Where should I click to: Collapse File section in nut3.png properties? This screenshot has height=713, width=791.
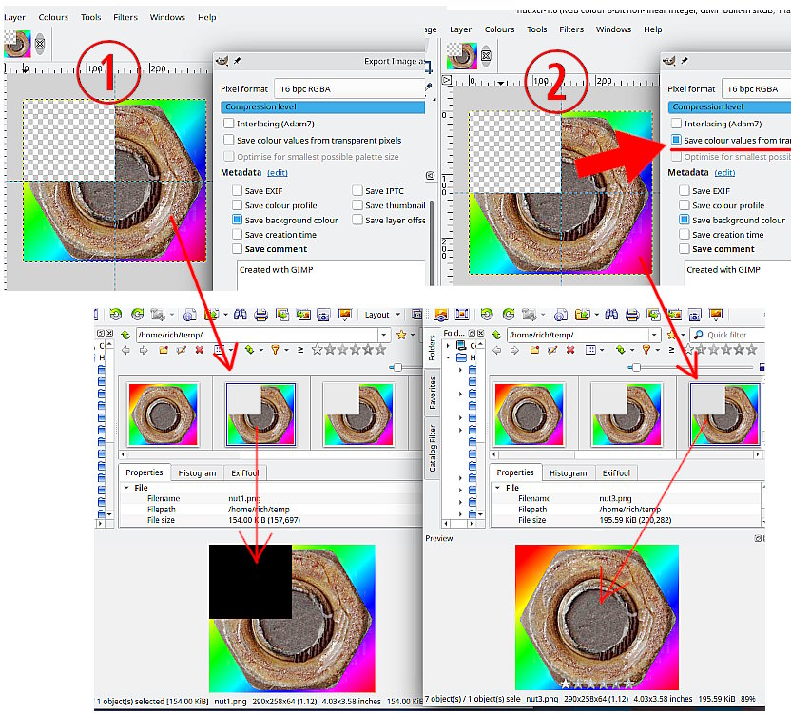point(497,488)
